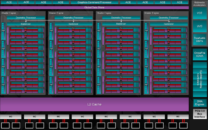Select the Global Data Share bar
The image size is (208, 130).
(x=94, y=8)
